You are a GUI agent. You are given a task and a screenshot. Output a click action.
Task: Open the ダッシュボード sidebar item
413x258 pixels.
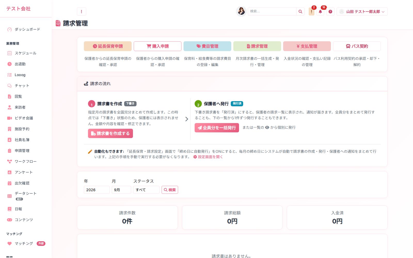(x=26, y=29)
